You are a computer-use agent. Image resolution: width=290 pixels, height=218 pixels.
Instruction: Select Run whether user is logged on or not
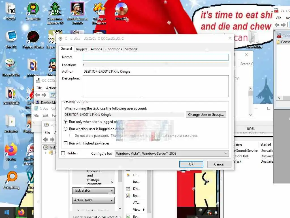pyautogui.click(x=65, y=129)
